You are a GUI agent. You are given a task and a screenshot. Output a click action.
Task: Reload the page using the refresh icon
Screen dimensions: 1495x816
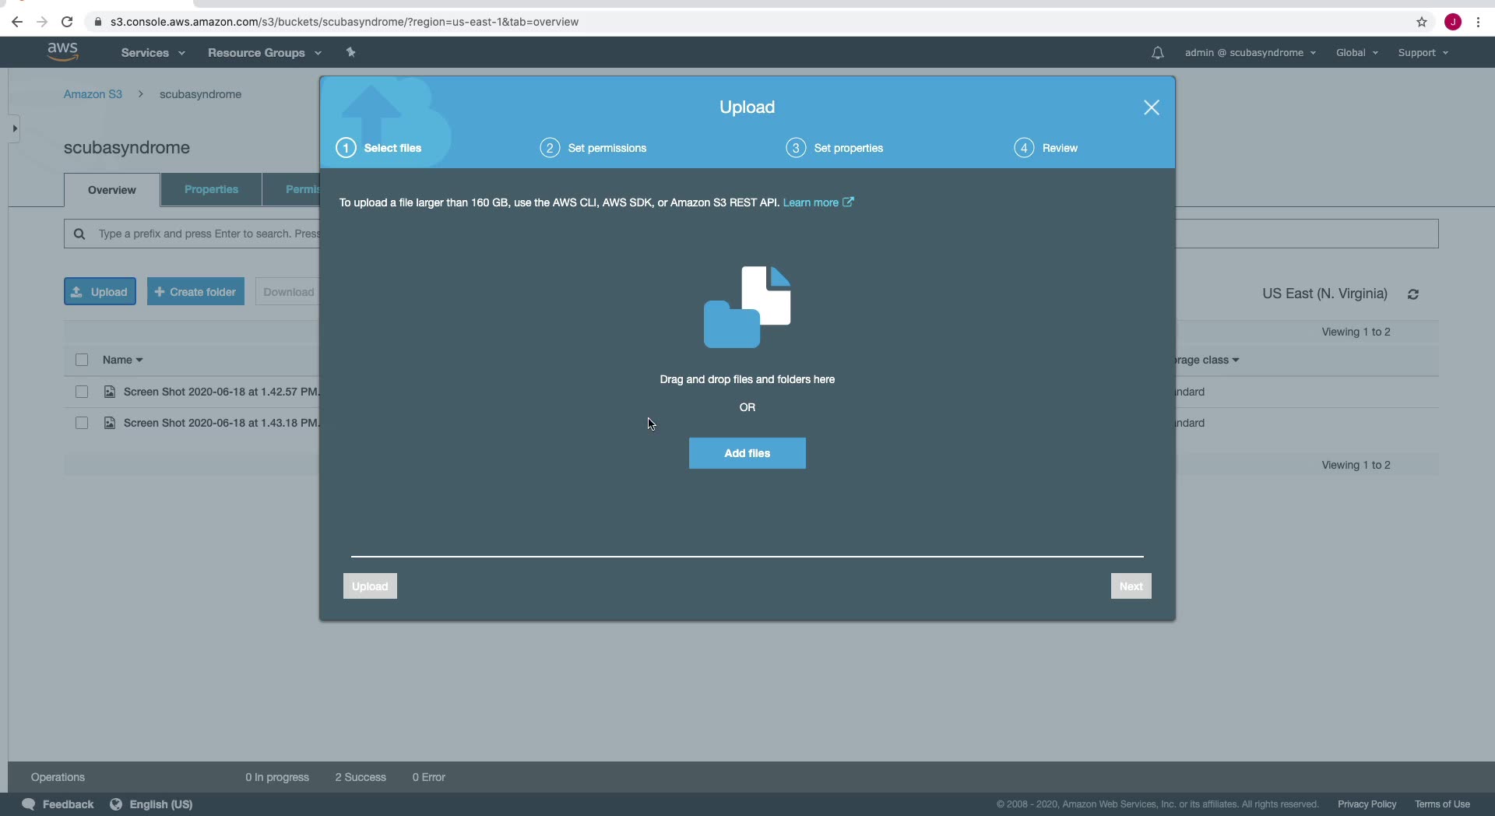[67, 22]
